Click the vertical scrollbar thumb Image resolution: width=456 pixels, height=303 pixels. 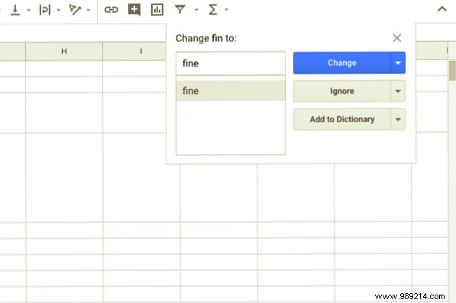point(452,70)
